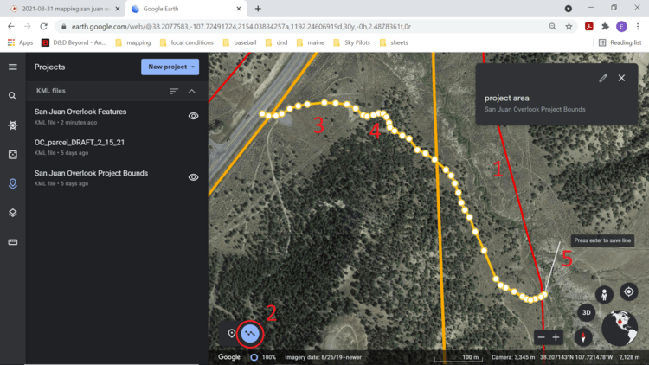Click the fly to my location button
Image resolution: width=649 pixels, height=365 pixels.
click(629, 292)
